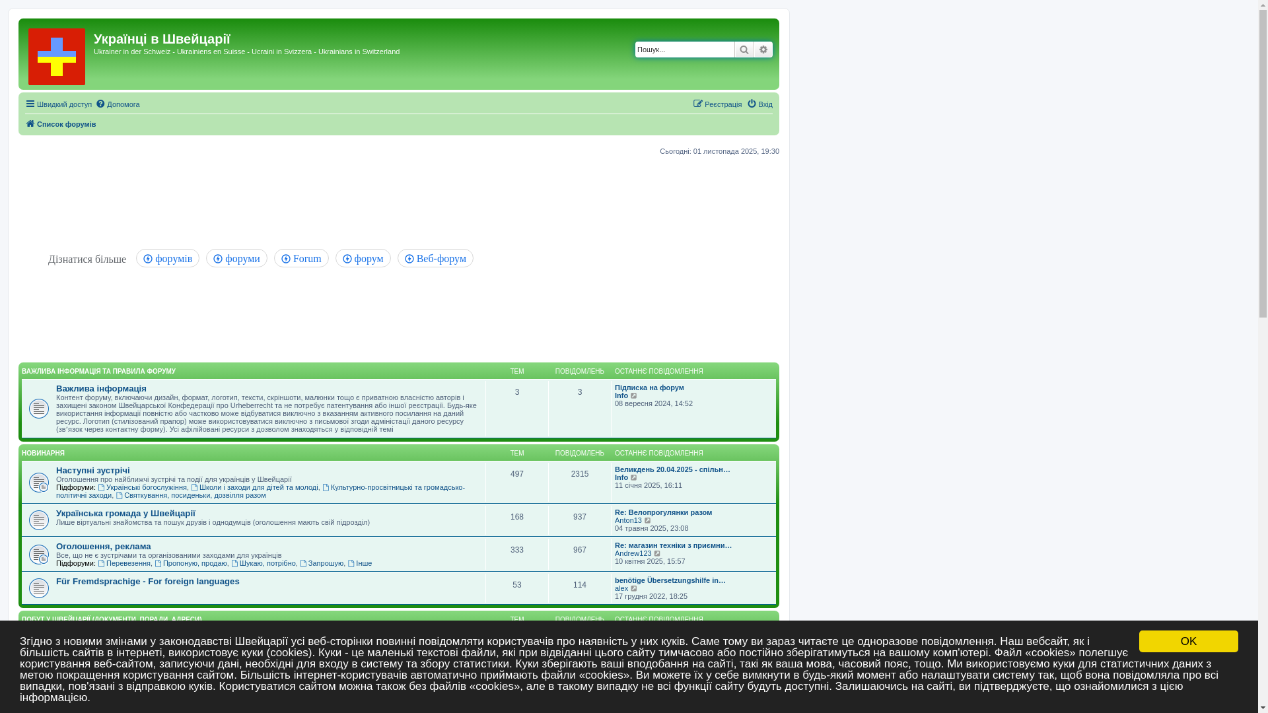Open Школи і заходи для дітей subforum
The height and width of the screenshot is (713, 1268).
coord(254,487)
